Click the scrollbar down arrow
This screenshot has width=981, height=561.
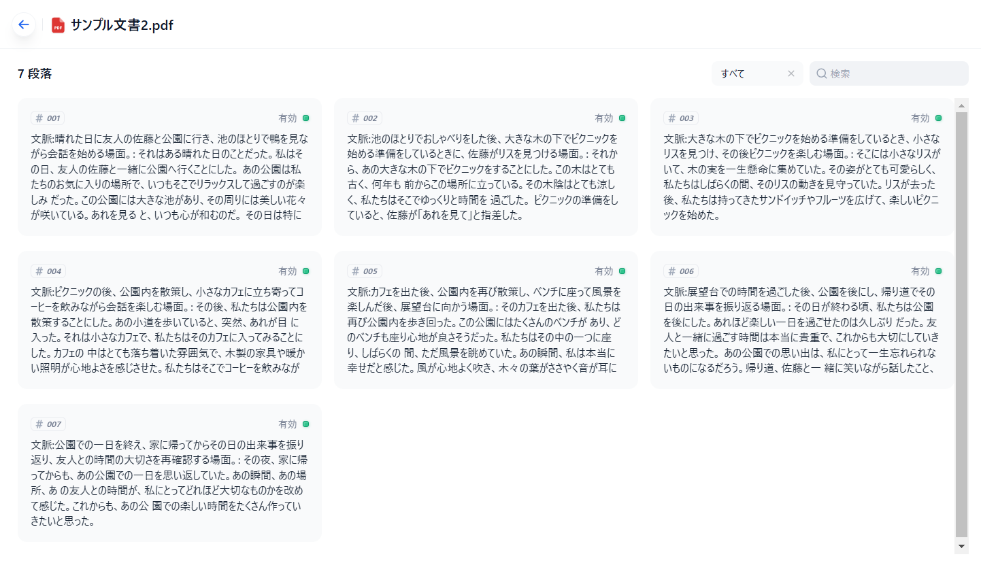[x=961, y=546]
